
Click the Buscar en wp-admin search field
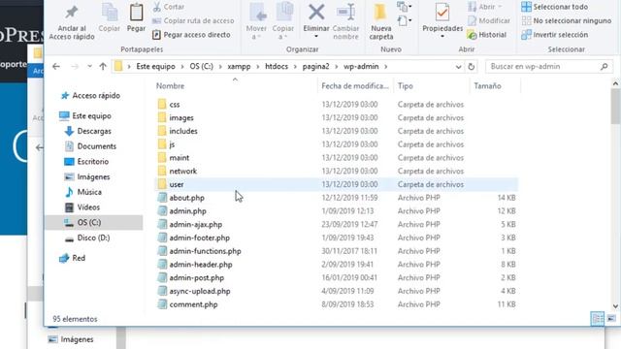point(549,67)
